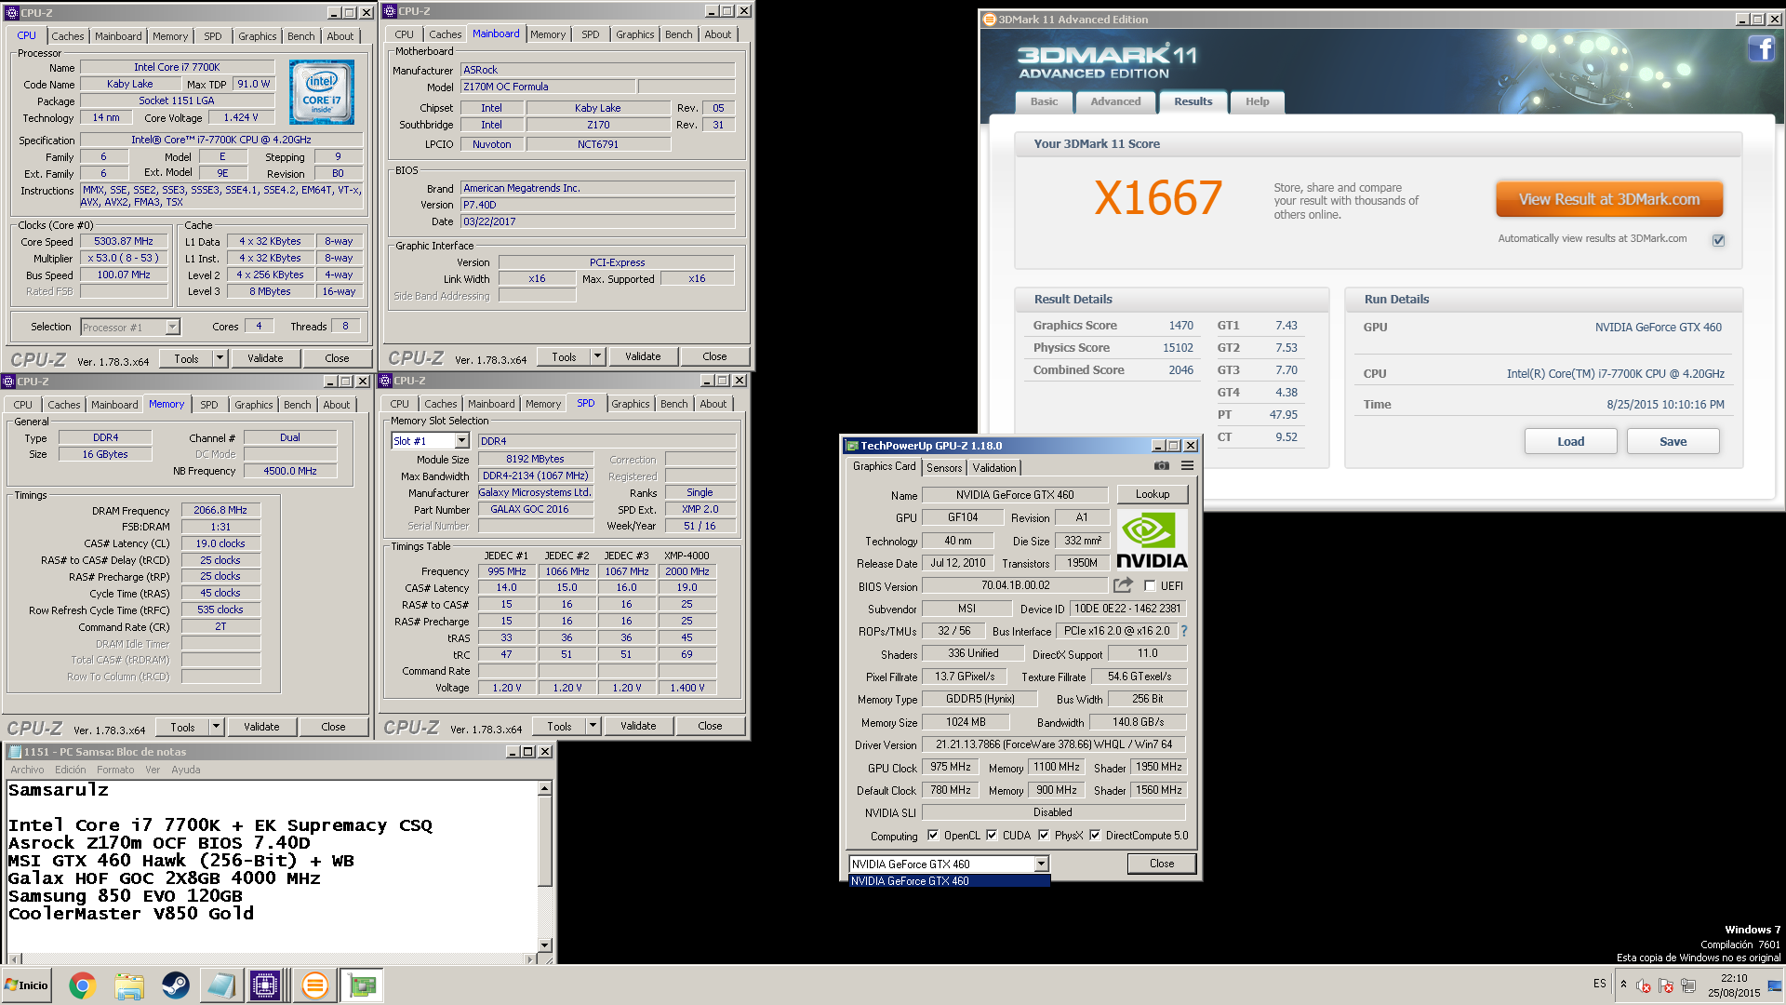This screenshot has height=1005, width=1786.
Task: Click Load button in Run Details
Action: pos(1570,442)
